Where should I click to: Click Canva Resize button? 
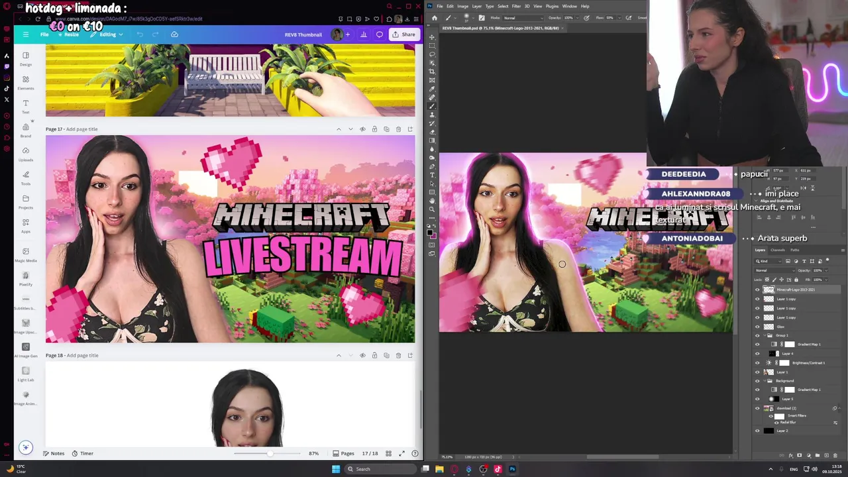click(69, 34)
